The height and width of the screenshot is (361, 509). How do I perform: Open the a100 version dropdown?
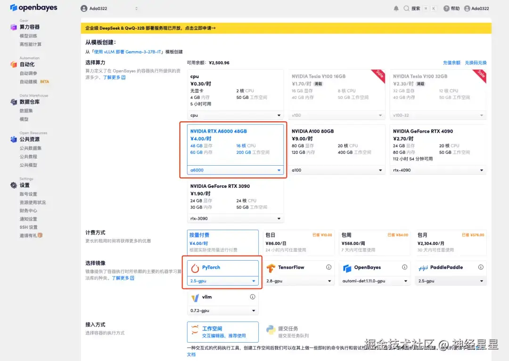tap(337, 170)
